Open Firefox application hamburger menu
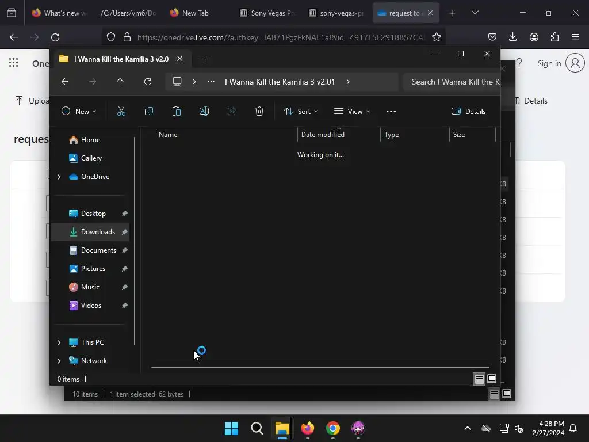Screen dimensions: 589x442 click(575, 37)
